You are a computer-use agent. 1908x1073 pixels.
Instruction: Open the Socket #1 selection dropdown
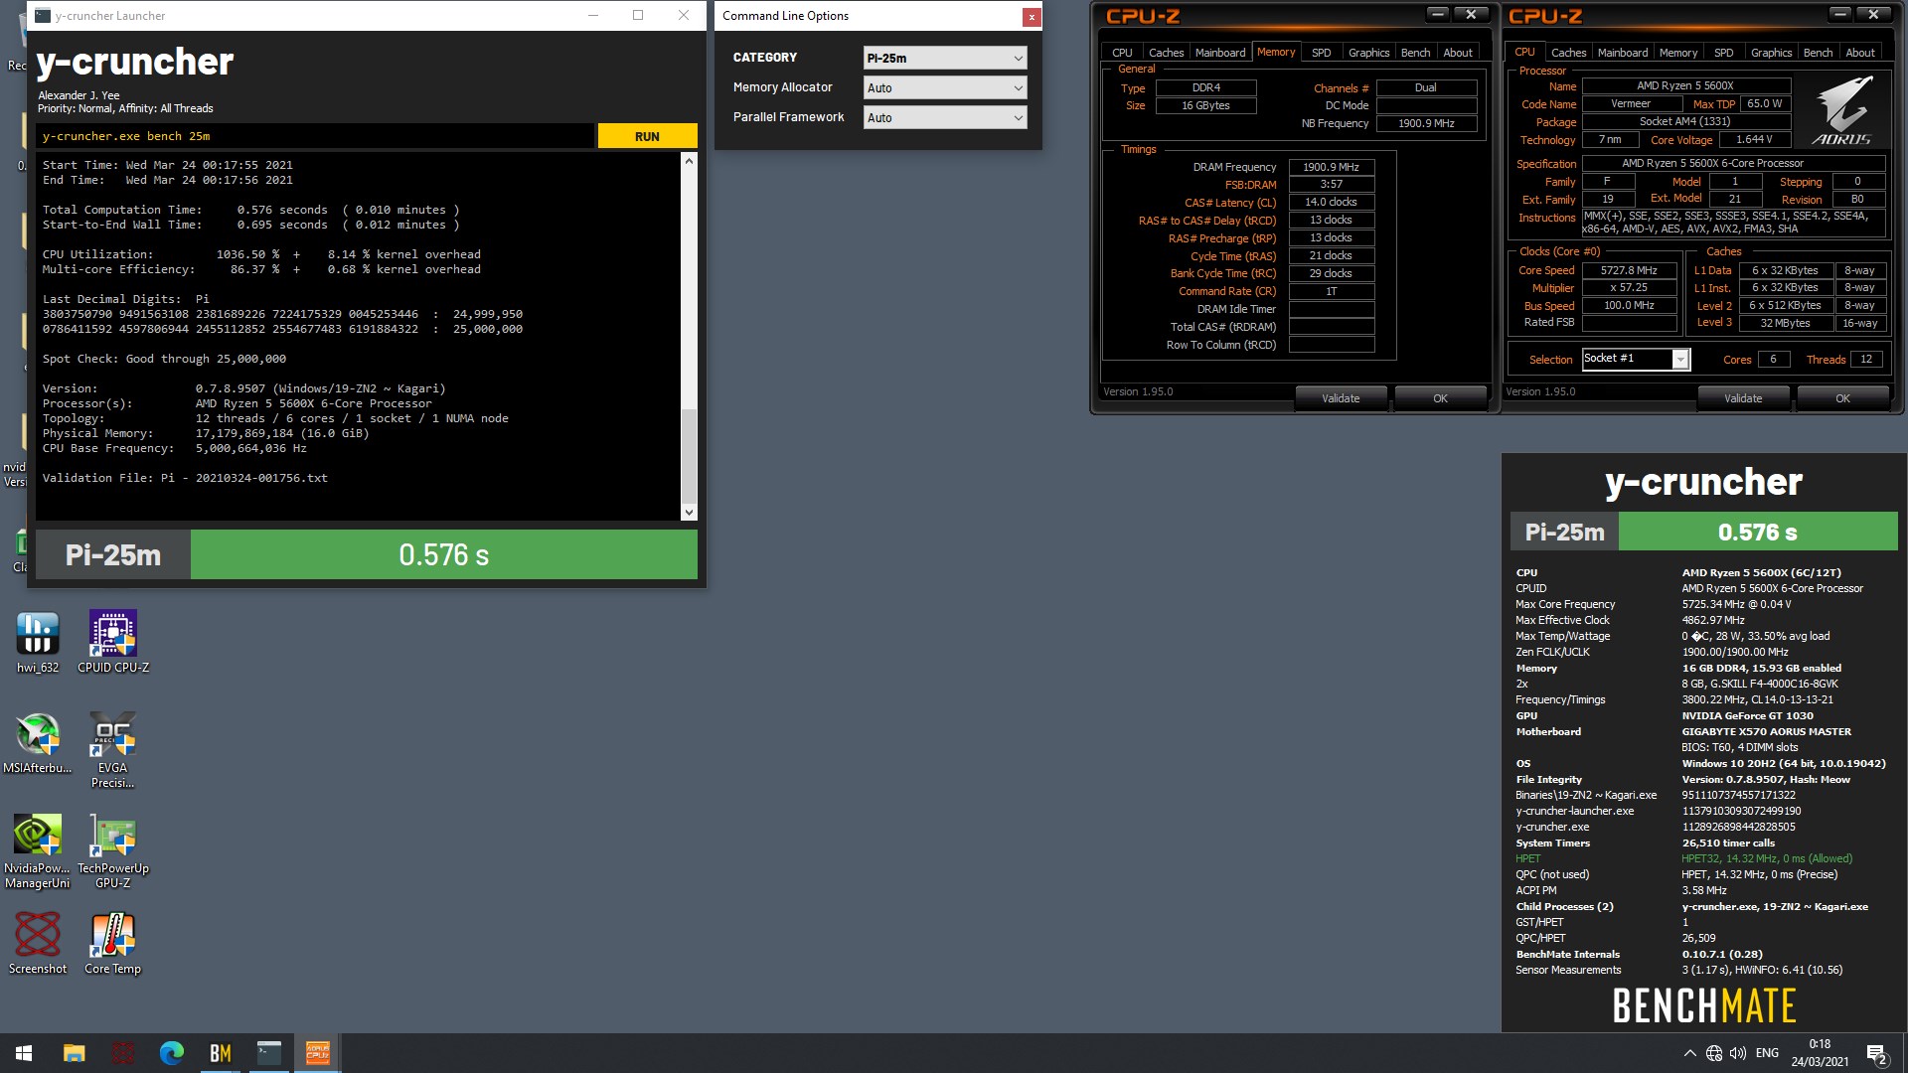coord(1636,359)
